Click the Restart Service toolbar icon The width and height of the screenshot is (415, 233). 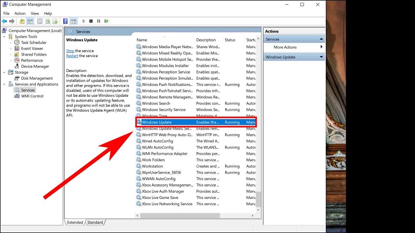pos(106,21)
